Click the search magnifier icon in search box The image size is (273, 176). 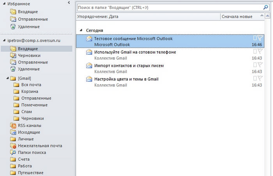point(266,7)
